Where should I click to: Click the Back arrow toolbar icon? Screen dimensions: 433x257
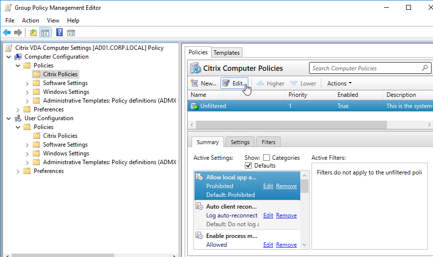pyautogui.click(x=7, y=33)
